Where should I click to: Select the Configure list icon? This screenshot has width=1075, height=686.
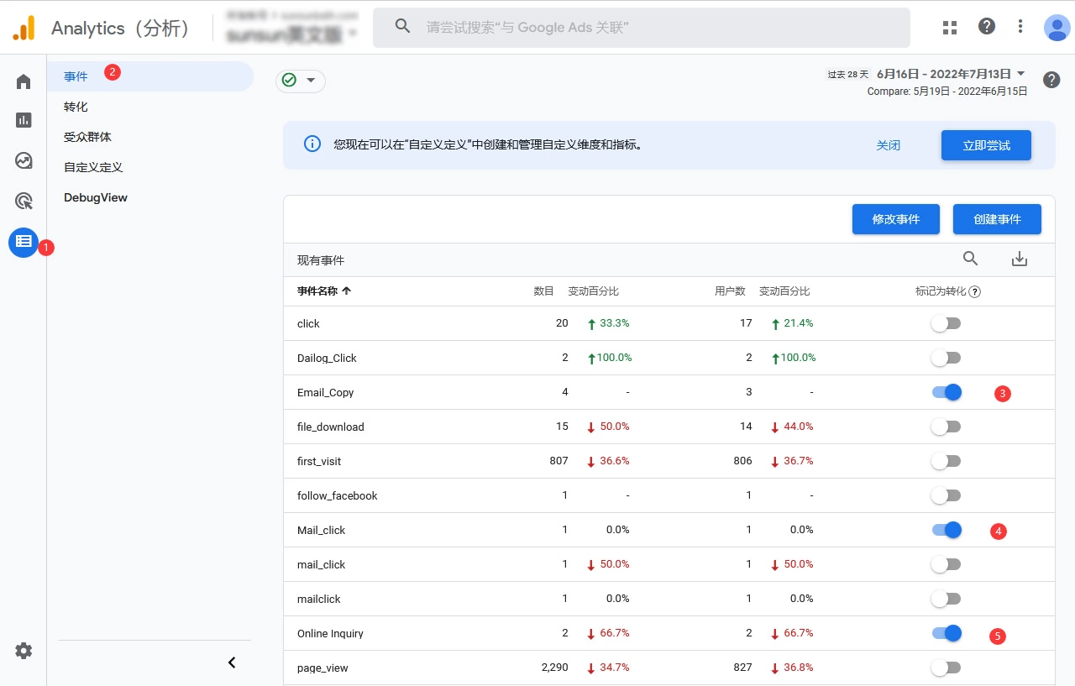[24, 242]
